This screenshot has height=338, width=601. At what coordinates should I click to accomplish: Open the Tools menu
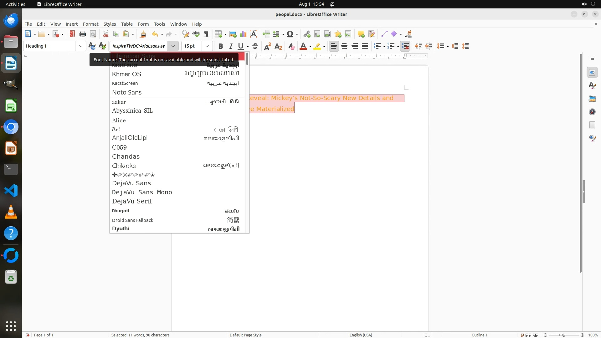click(159, 24)
